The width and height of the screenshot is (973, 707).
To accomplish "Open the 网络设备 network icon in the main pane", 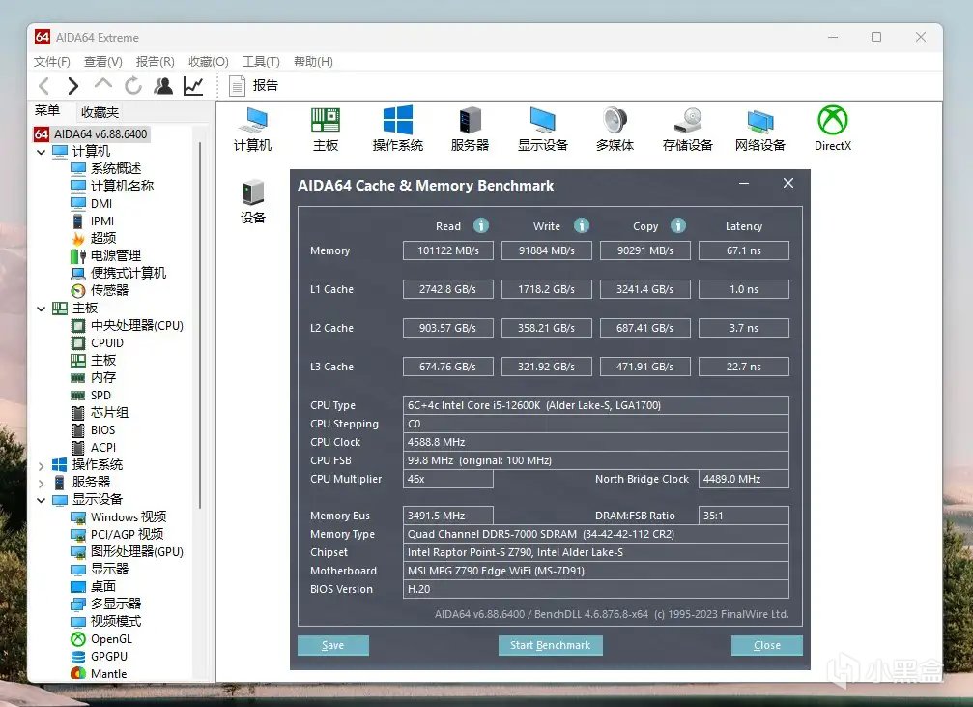I will coord(760,129).
